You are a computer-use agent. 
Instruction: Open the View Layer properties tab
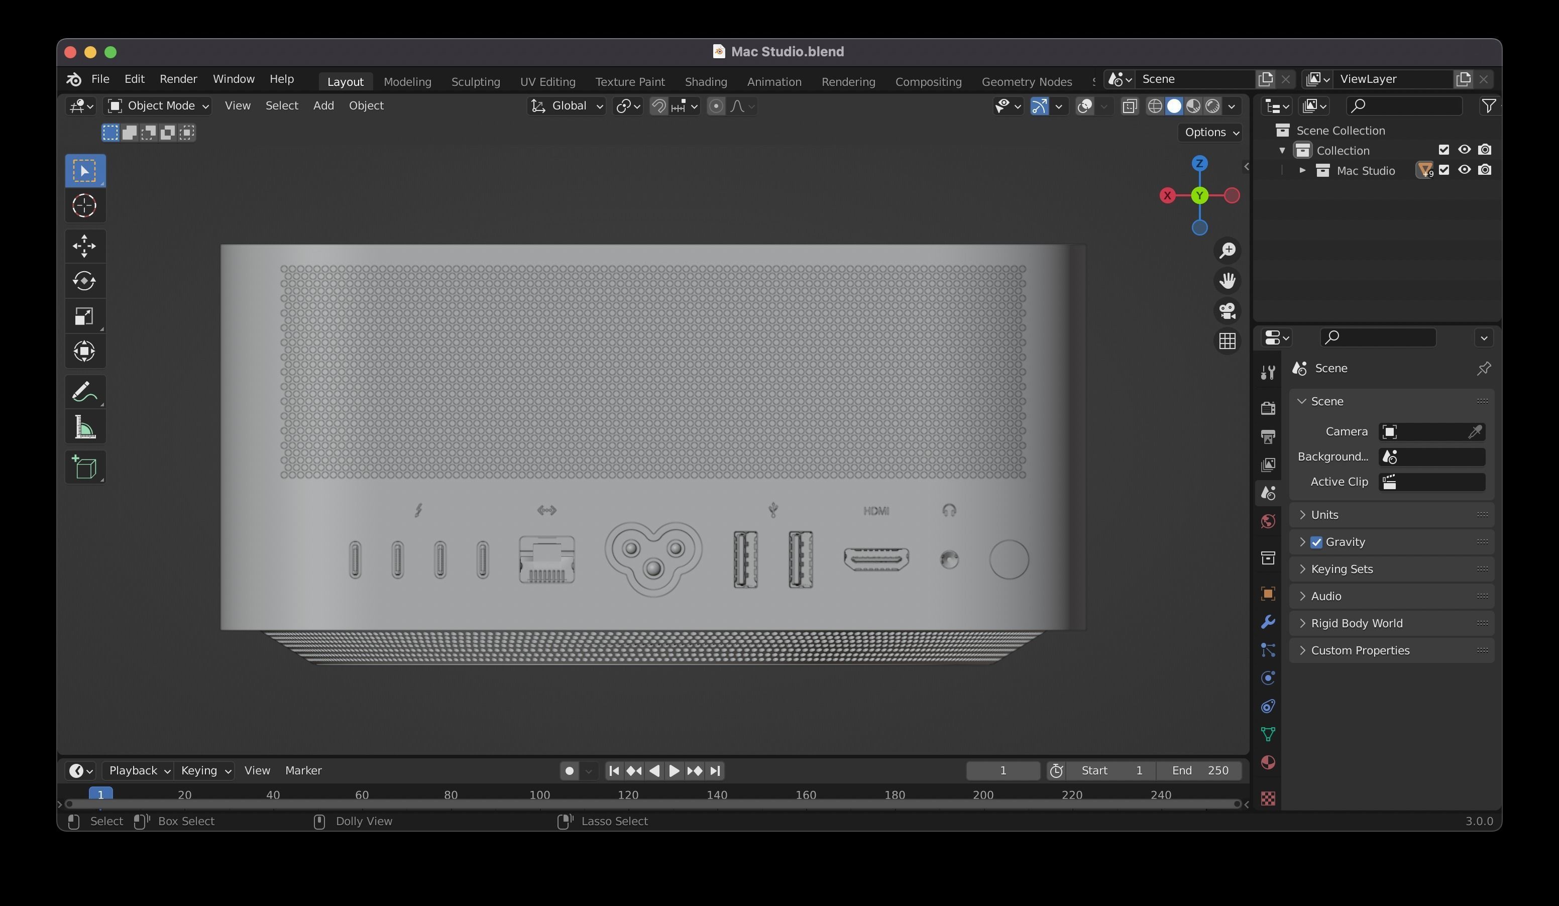(1268, 465)
